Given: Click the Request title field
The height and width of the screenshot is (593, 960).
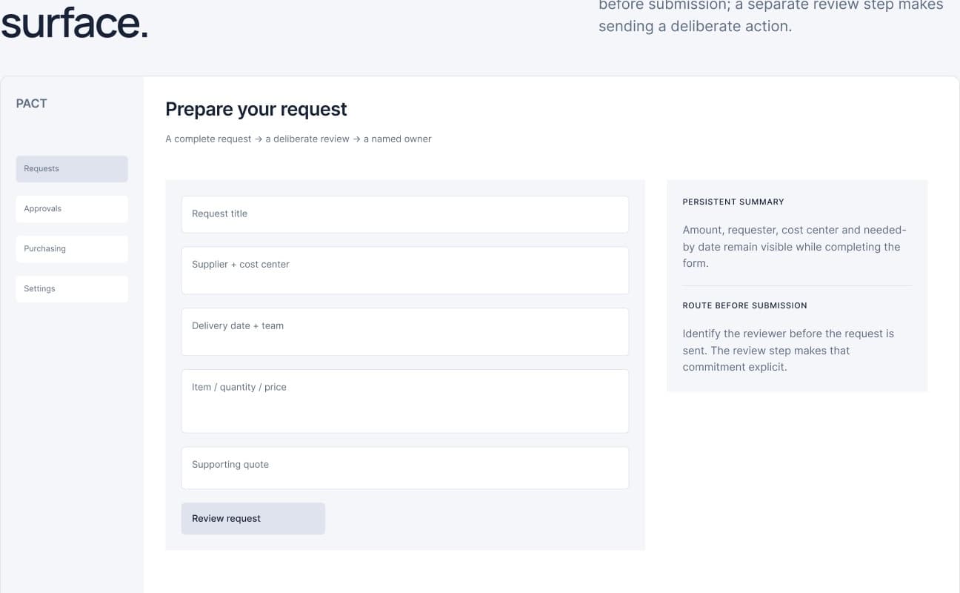Looking at the screenshot, I should coord(405,214).
